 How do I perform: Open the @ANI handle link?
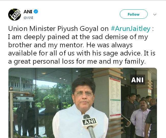coord(28,18)
